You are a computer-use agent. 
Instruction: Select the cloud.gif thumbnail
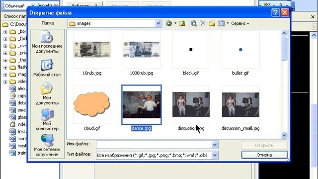click(x=92, y=104)
